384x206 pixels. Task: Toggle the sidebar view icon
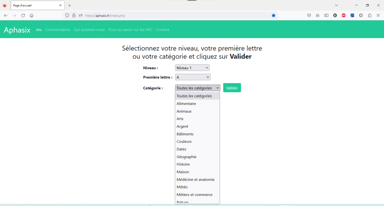pyautogui.click(x=326, y=15)
